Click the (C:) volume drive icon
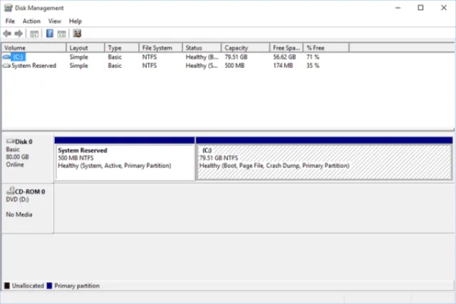The height and width of the screenshot is (304, 456). [x=6, y=57]
